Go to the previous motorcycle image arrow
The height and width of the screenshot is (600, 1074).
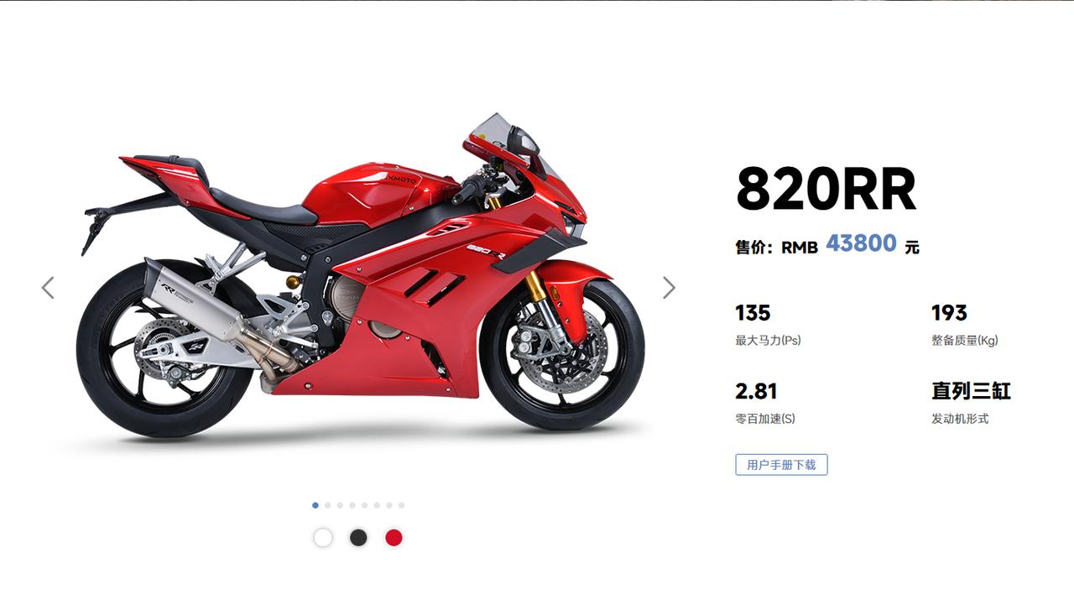point(48,288)
